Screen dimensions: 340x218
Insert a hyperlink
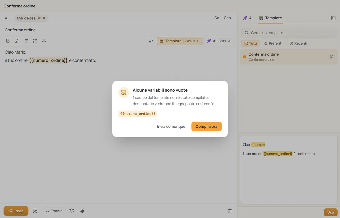tap(44, 41)
